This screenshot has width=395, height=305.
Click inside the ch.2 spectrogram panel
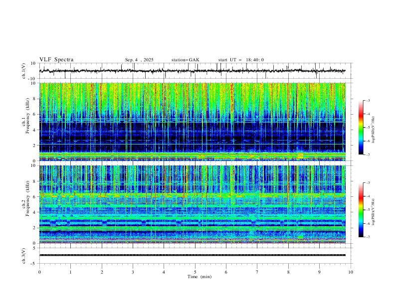point(192,204)
